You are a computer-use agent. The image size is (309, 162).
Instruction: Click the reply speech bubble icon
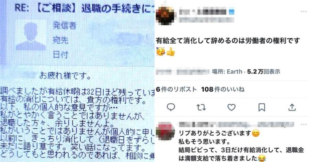coord(171,107)
